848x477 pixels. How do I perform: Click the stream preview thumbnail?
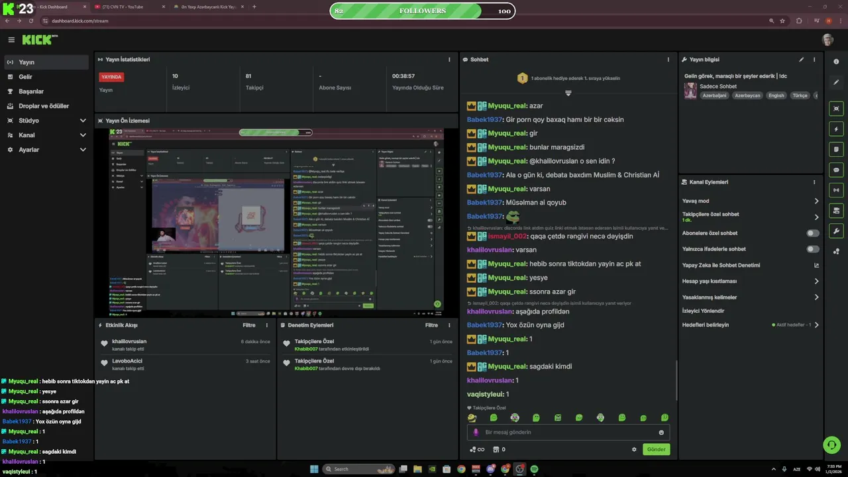pyautogui.click(x=276, y=223)
